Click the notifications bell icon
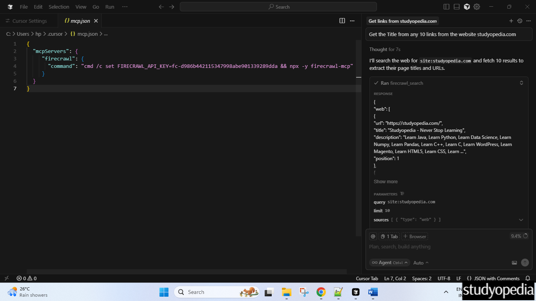This screenshot has width=536, height=301. coord(528,278)
